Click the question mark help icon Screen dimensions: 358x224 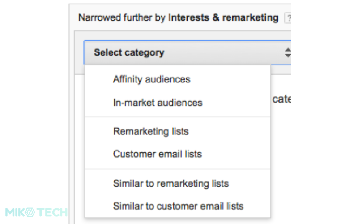coord(288,18)
